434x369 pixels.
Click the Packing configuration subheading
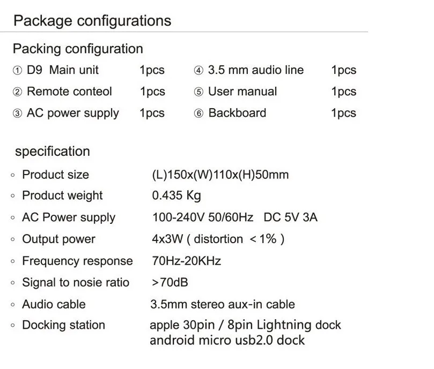78,49
